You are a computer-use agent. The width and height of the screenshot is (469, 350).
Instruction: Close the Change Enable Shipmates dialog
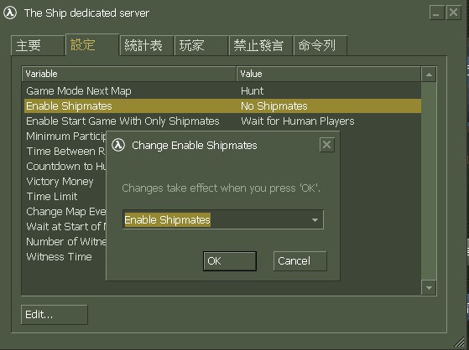pyautogui.click(x=326, y=145)
